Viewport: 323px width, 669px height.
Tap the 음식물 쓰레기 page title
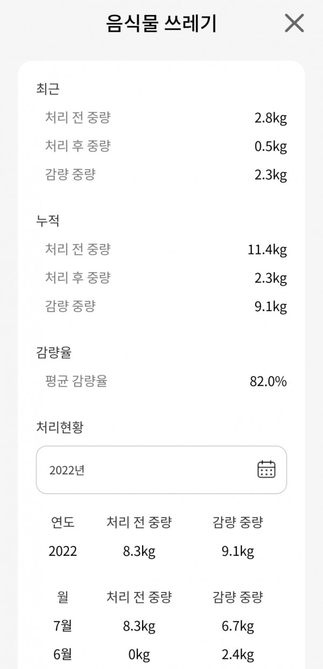(161, 24)
